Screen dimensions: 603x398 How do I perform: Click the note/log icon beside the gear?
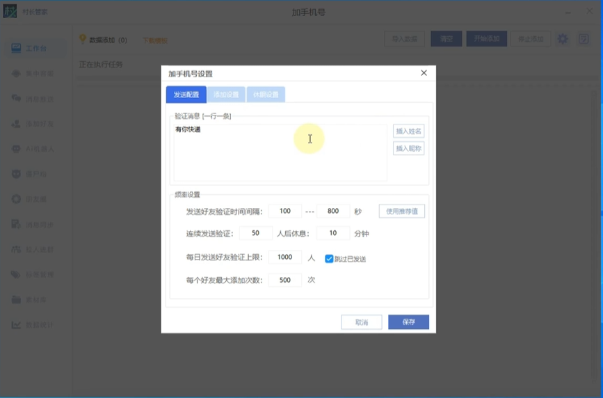(584, 39)
